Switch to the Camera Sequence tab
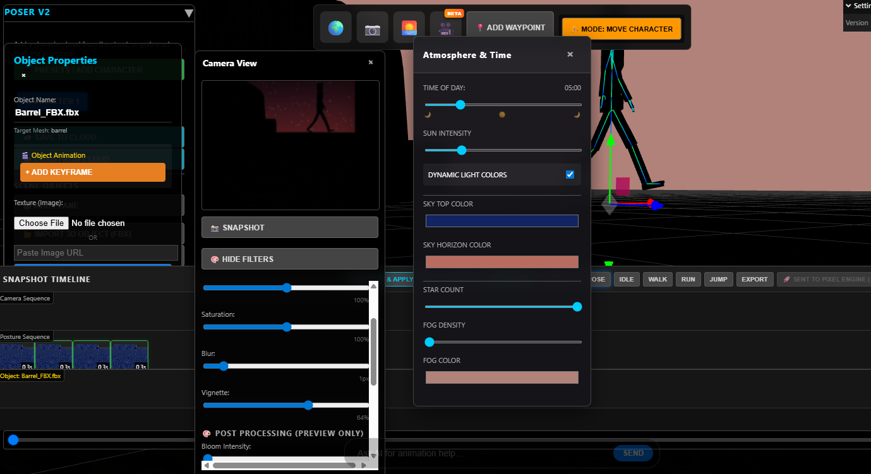The image size is (871, 474). [x=25, y=297]
